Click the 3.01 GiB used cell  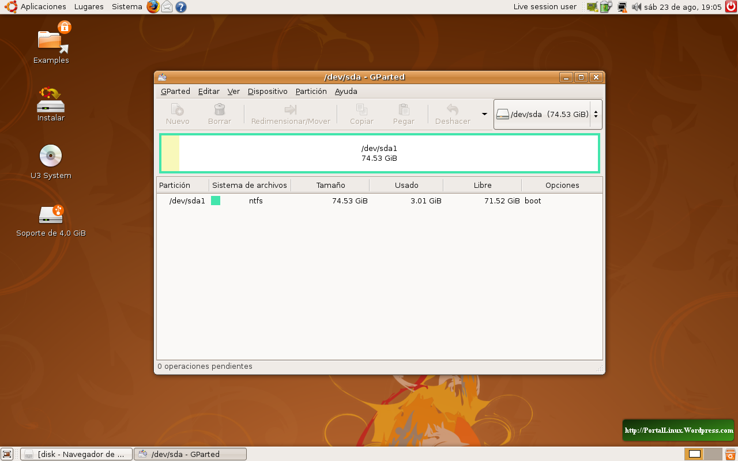click(x=426, y=201)
